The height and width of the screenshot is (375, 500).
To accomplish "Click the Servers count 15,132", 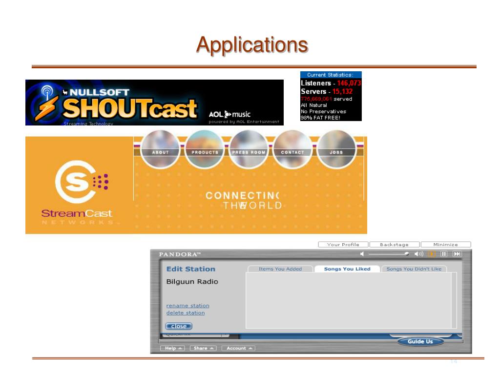I will point(342,91).
